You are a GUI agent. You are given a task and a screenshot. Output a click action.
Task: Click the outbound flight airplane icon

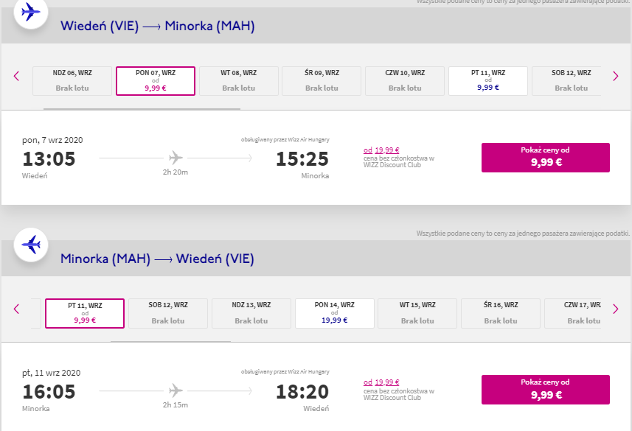coord(31,12)
